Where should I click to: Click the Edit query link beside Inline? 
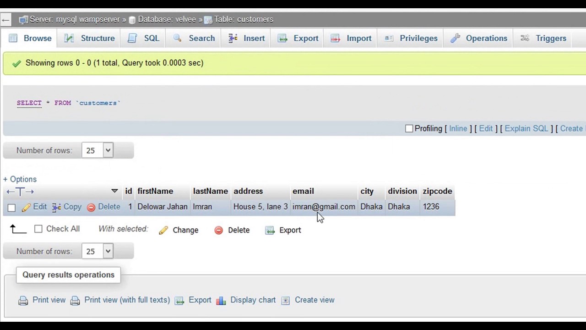click(486, 129)
